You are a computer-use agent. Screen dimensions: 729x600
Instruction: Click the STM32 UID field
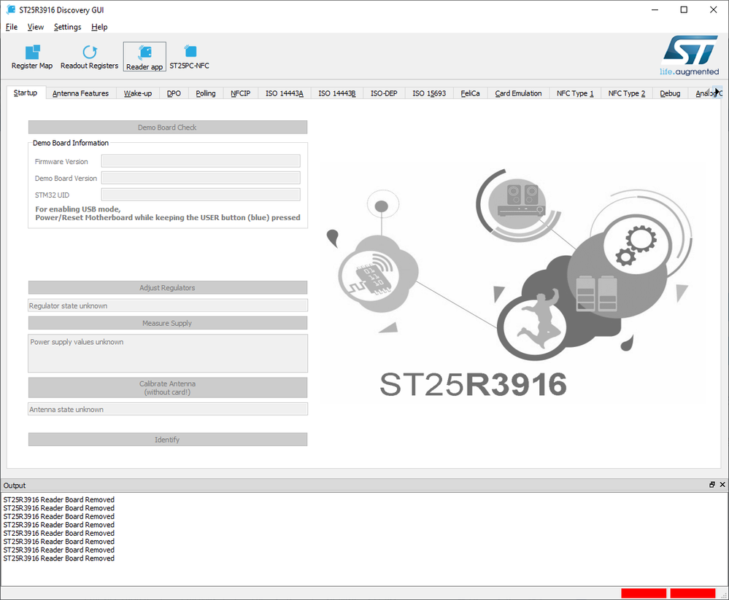tap(201, 195)
